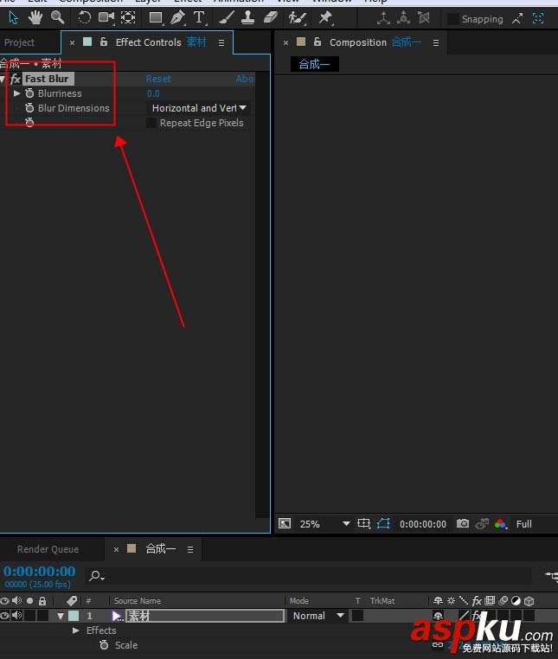This screenshot has width=558, height=659.
Task: Open the Full resolution dropdown
Action: (x=526, y=524)
